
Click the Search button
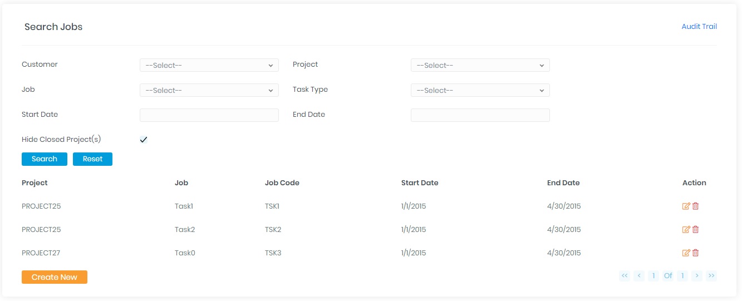tap(45, 159)
